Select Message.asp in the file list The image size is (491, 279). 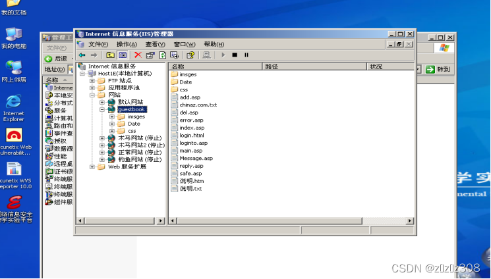196,159
